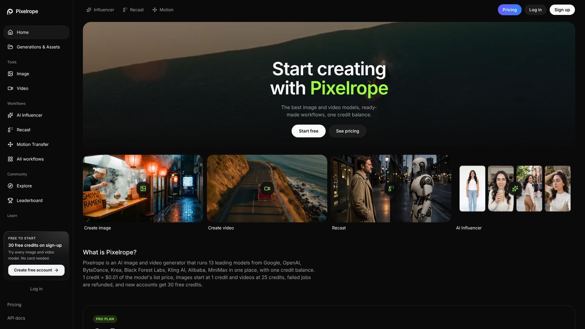
Task: Click the image badge on ramen thumbnail
Action: tap(143, 189)
